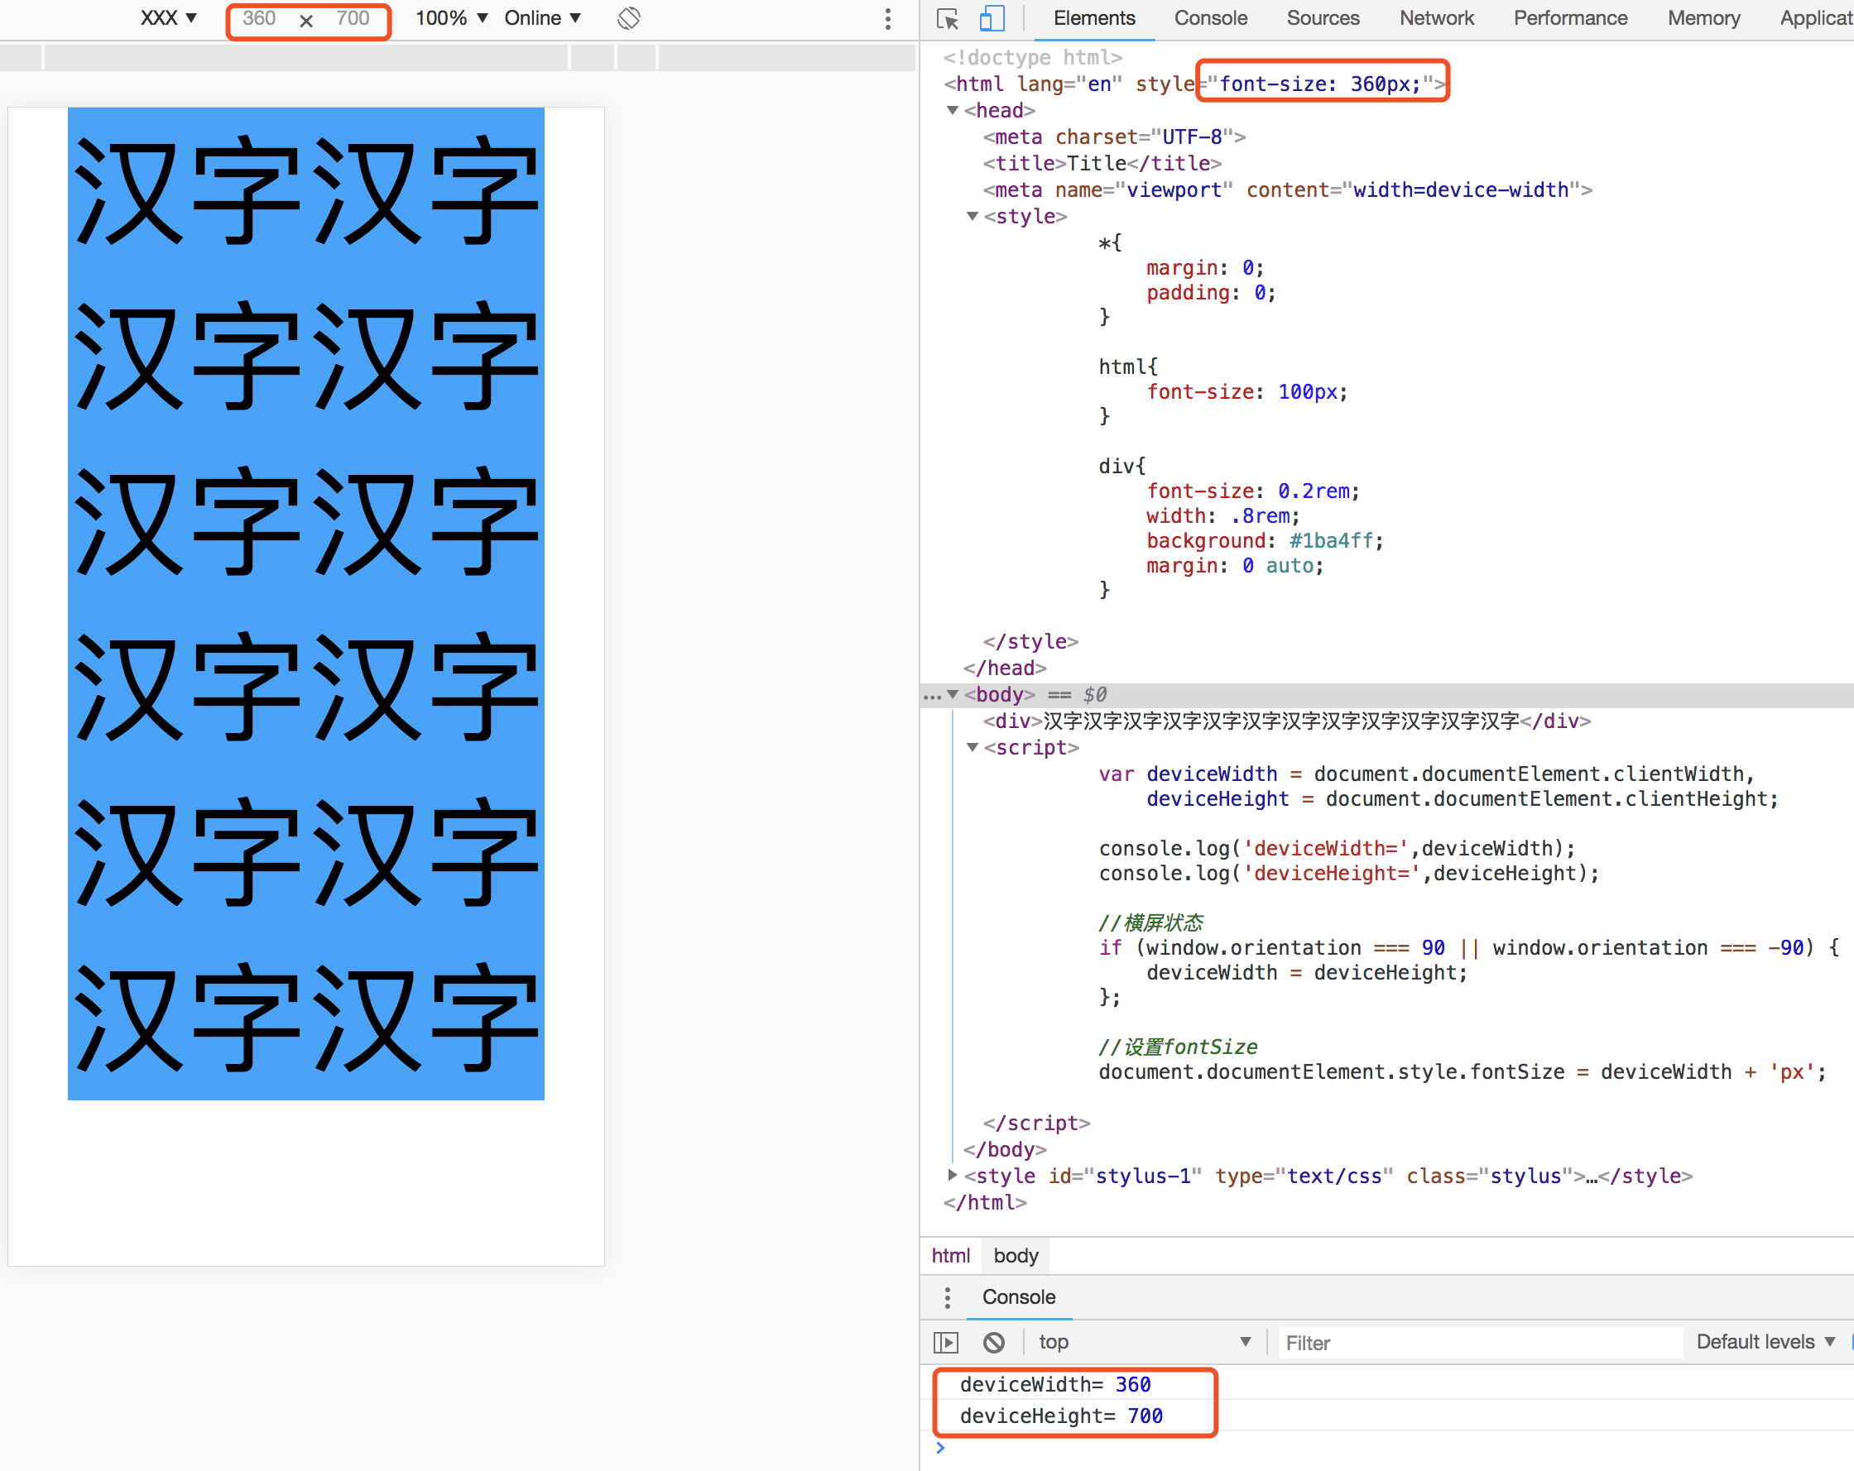Click the document.documentElement.style.fontSize script line
The image size is (1854, 1471).
click(1461, 1072)
